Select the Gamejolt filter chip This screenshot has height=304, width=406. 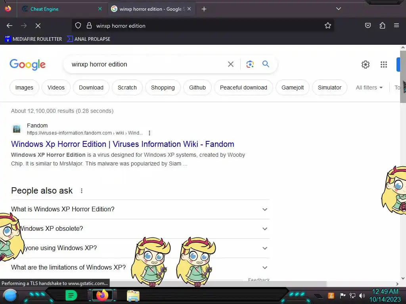[293, 87]
